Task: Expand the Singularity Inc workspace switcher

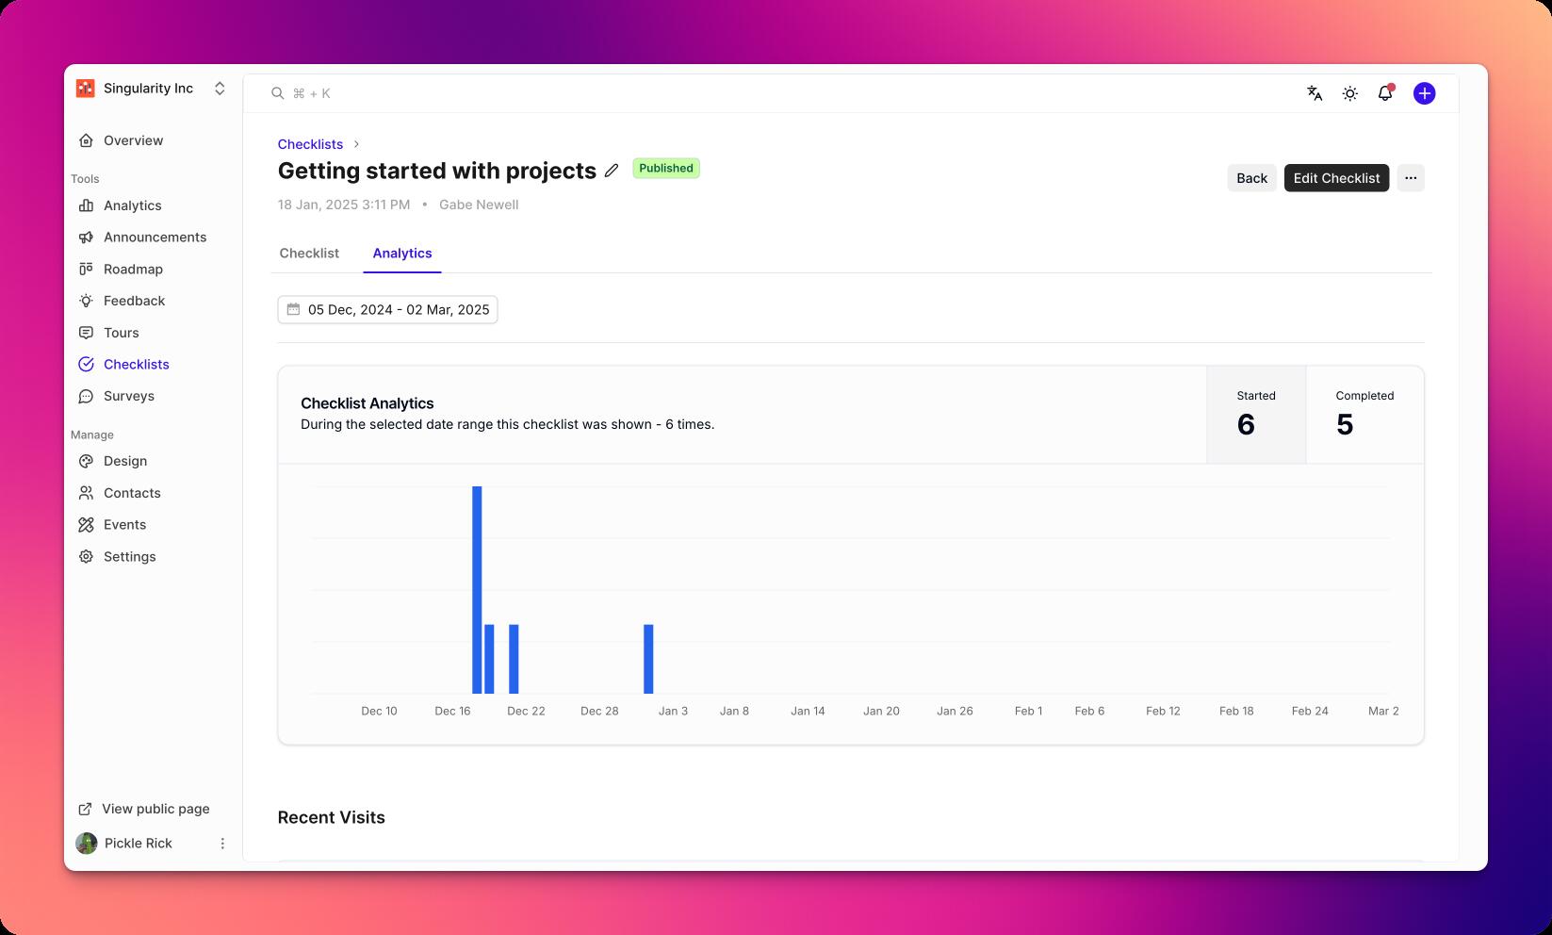Action: (220, 89)
